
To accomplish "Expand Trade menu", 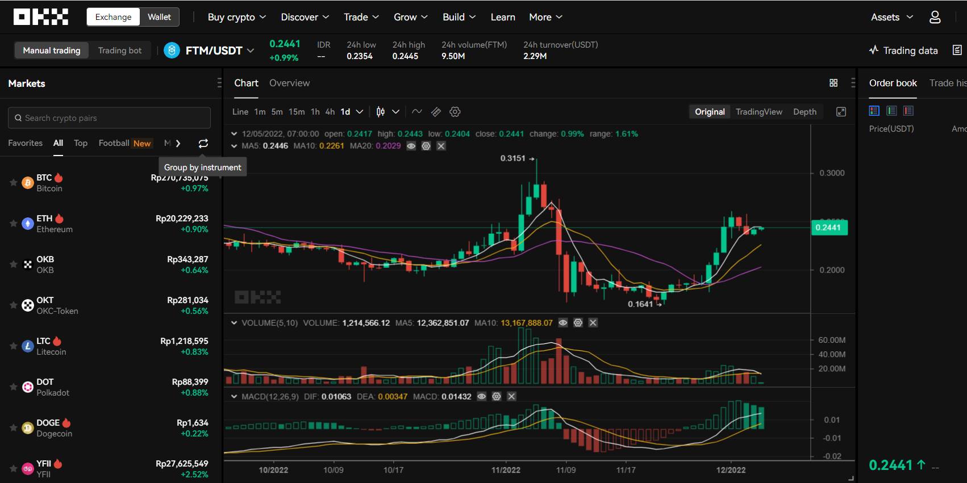I will coord(361,17).
